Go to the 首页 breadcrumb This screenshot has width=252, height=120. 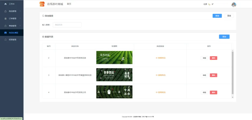tap(69, 4)
